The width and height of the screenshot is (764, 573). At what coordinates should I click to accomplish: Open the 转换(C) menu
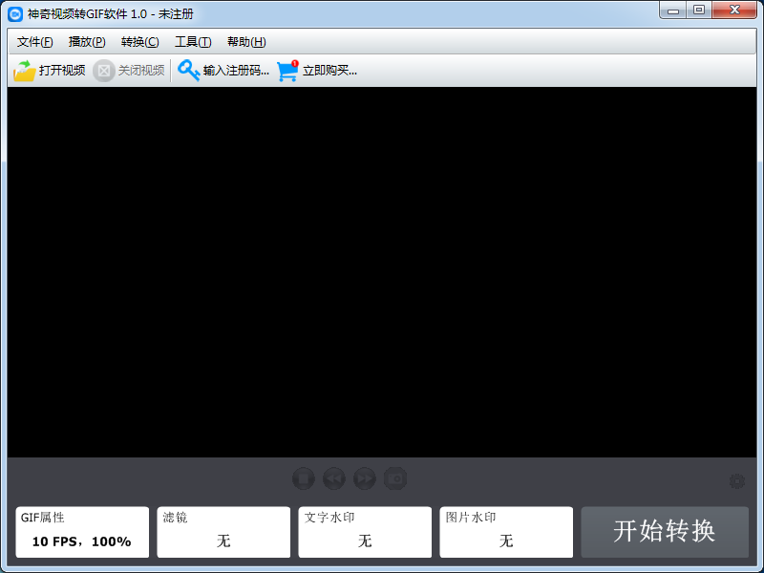[x=139, y=41]
